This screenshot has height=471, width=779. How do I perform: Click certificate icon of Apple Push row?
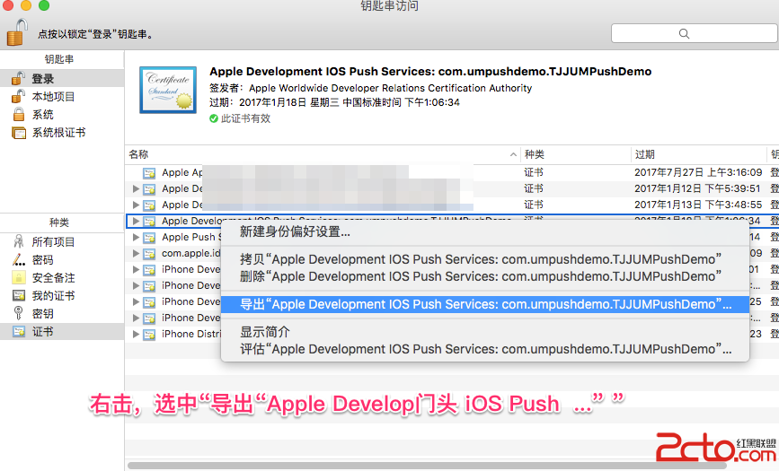point(149,238)
